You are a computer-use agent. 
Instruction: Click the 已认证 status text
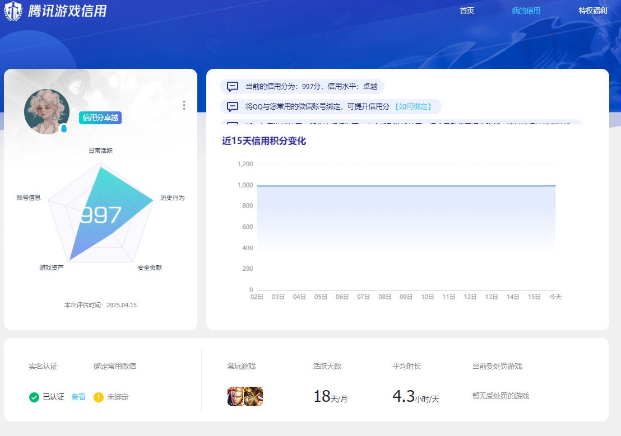click(53, 397)
